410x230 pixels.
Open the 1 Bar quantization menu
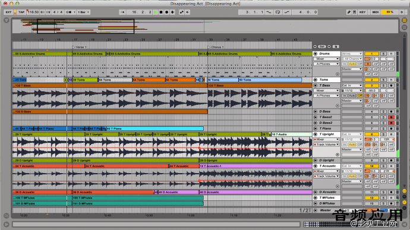click(x=84, y=12)
